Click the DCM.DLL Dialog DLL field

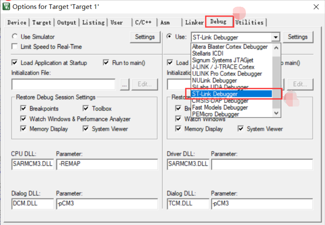pos(33,204)
